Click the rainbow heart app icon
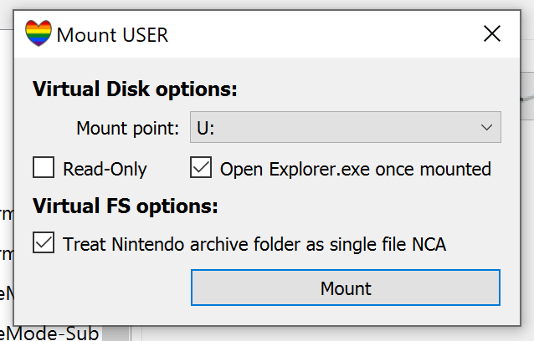 pyautogui.click(x=39, y=34)
